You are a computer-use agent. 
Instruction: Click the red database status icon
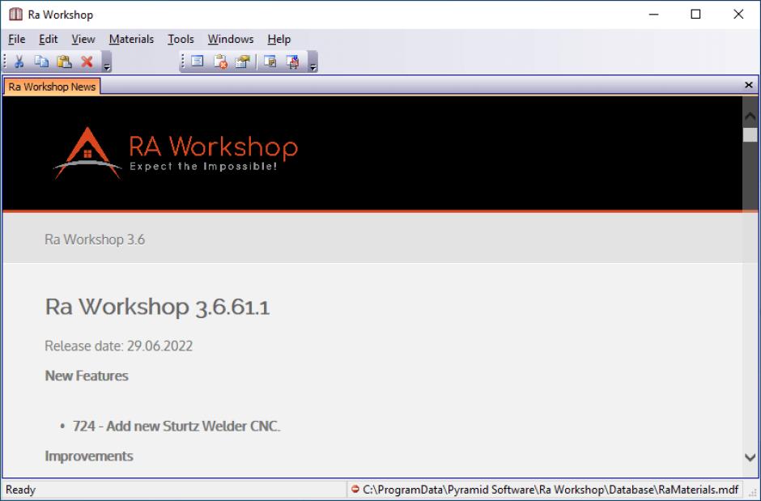pos(355,490)
